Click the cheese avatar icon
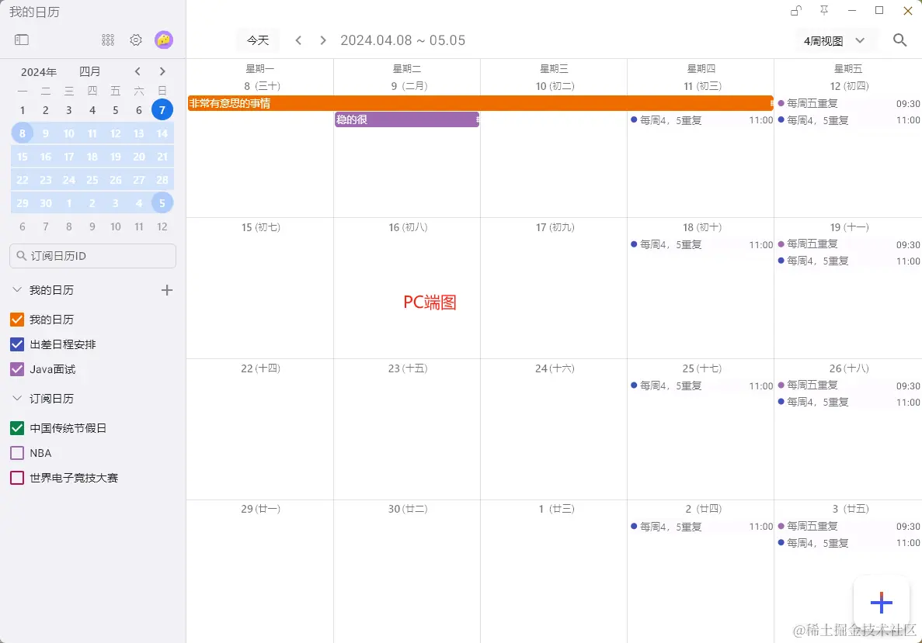This screenshot has height=643, width=922. (x=164, y=40)
